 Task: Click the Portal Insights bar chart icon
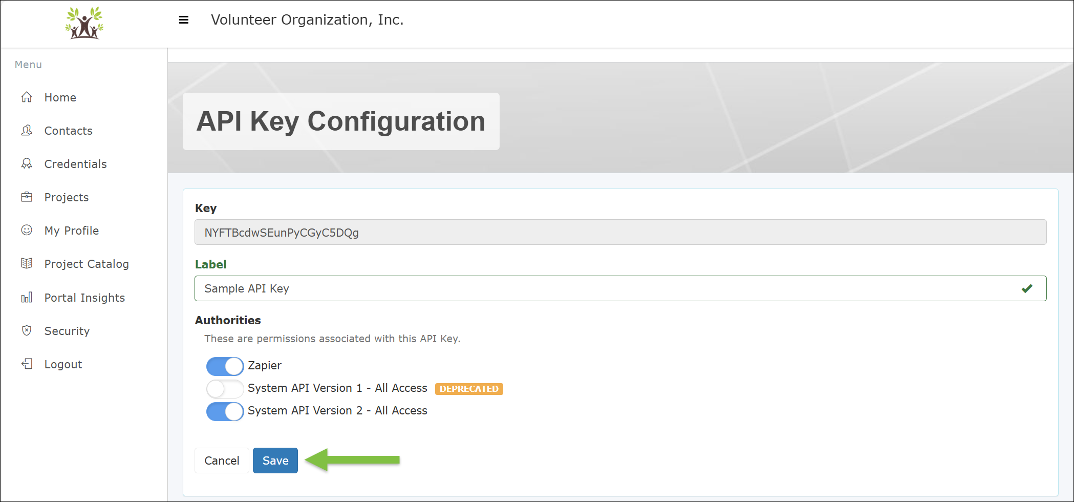pyautogui.click(x=27, y=297)
